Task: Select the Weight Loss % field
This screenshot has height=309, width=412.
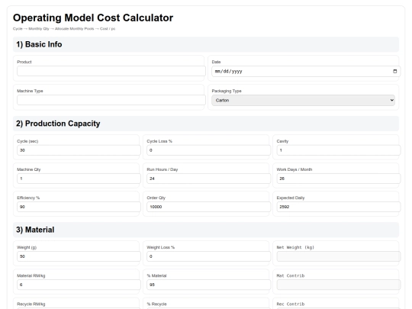Action: coord(208,256)
